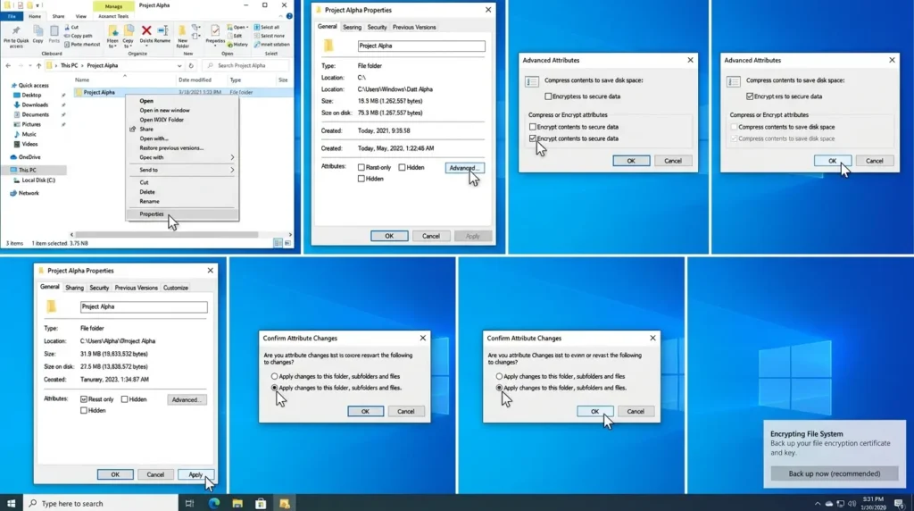Open the Windows Start menu
This screenshot has width=914, height=511.
11,503
